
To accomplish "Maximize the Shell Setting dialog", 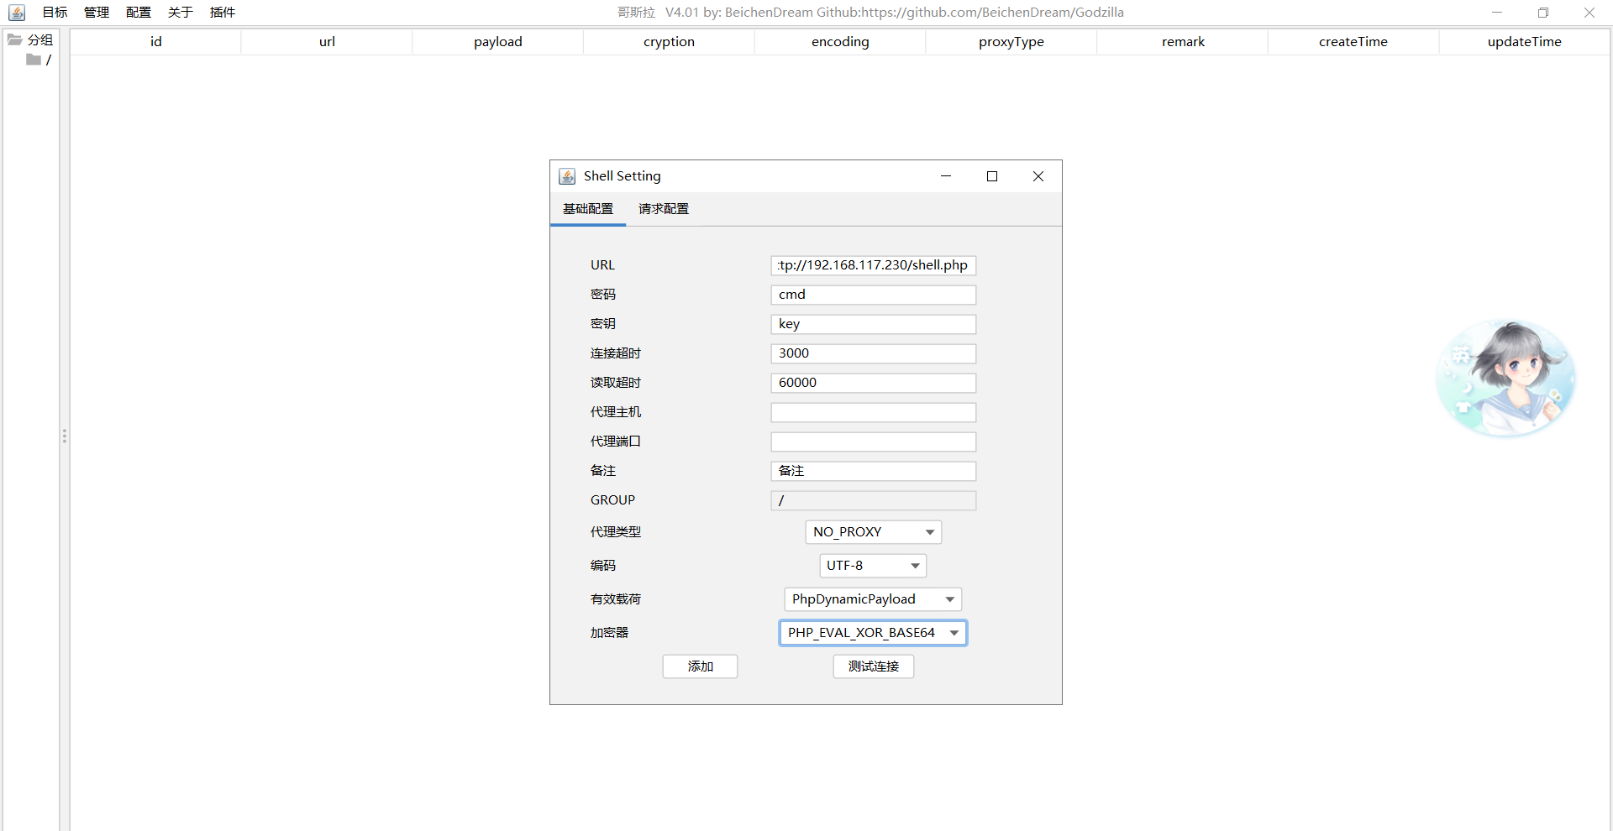I will click(992, 176).
